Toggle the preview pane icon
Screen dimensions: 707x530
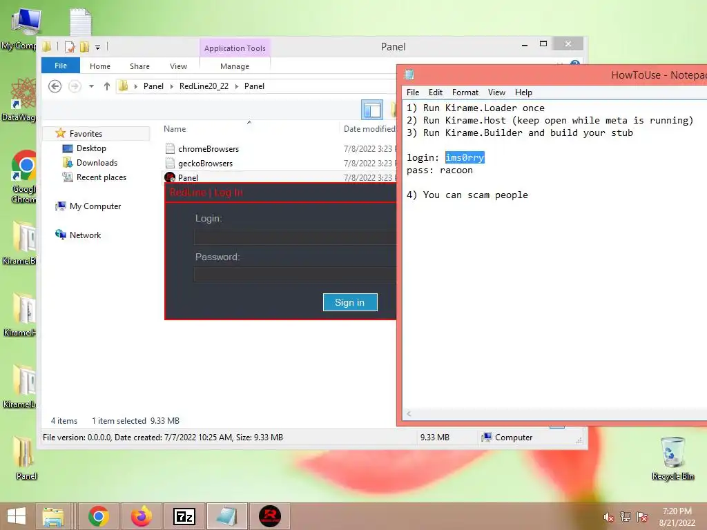point(372,110)
